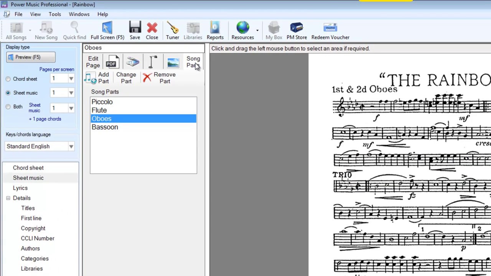Open My Box from toolbar
491x276 pixels.
pos(274,31)
